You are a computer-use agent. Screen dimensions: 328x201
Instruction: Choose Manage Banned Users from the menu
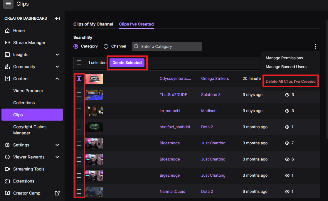tap(286, 67)
